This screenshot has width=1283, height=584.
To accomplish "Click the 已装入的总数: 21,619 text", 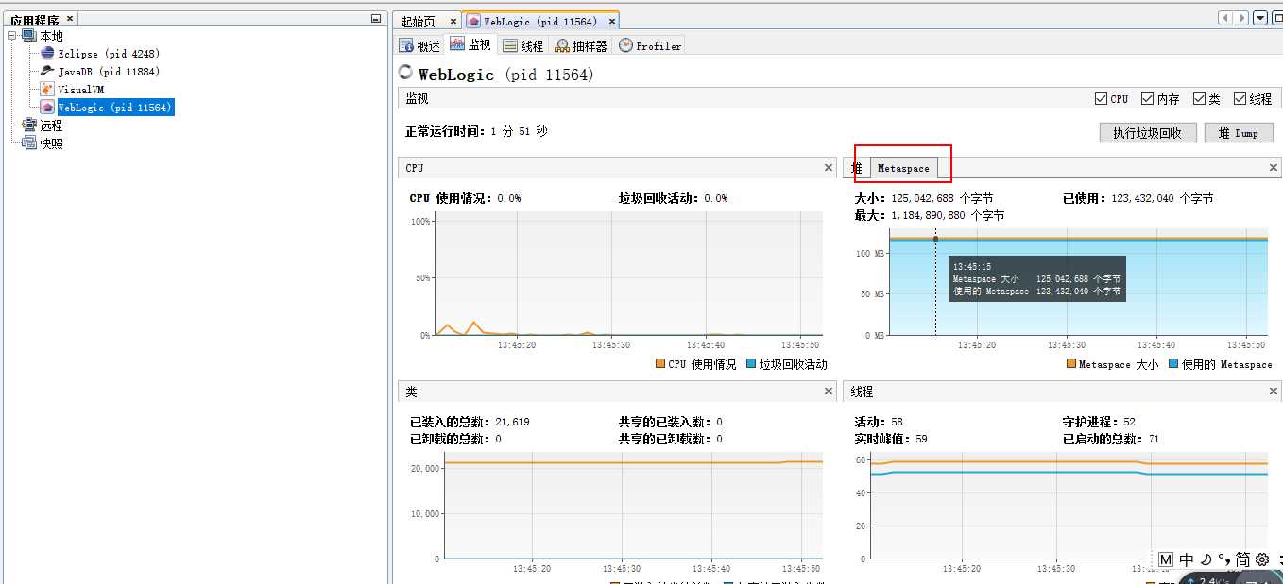I will tap(470, 422).
